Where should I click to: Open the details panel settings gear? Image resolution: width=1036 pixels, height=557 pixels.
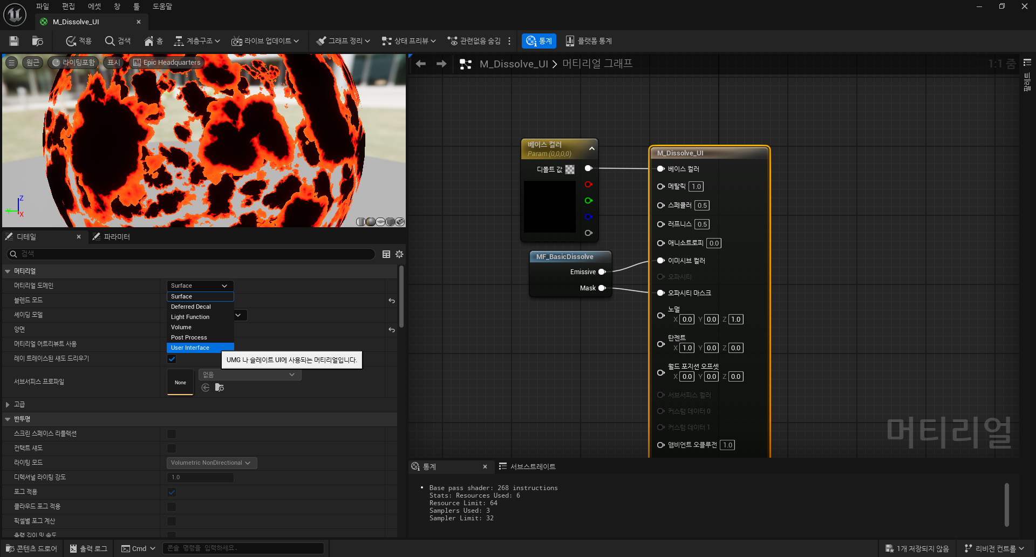(x=399, y=254)
